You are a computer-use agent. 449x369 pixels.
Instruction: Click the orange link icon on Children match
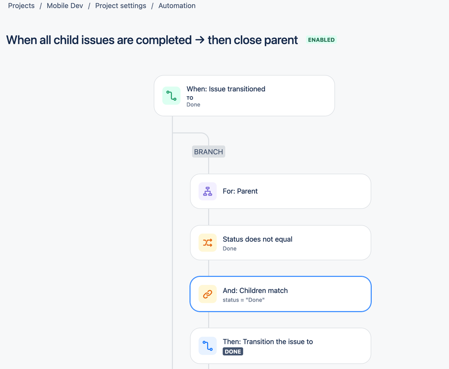tap(207, 294)
